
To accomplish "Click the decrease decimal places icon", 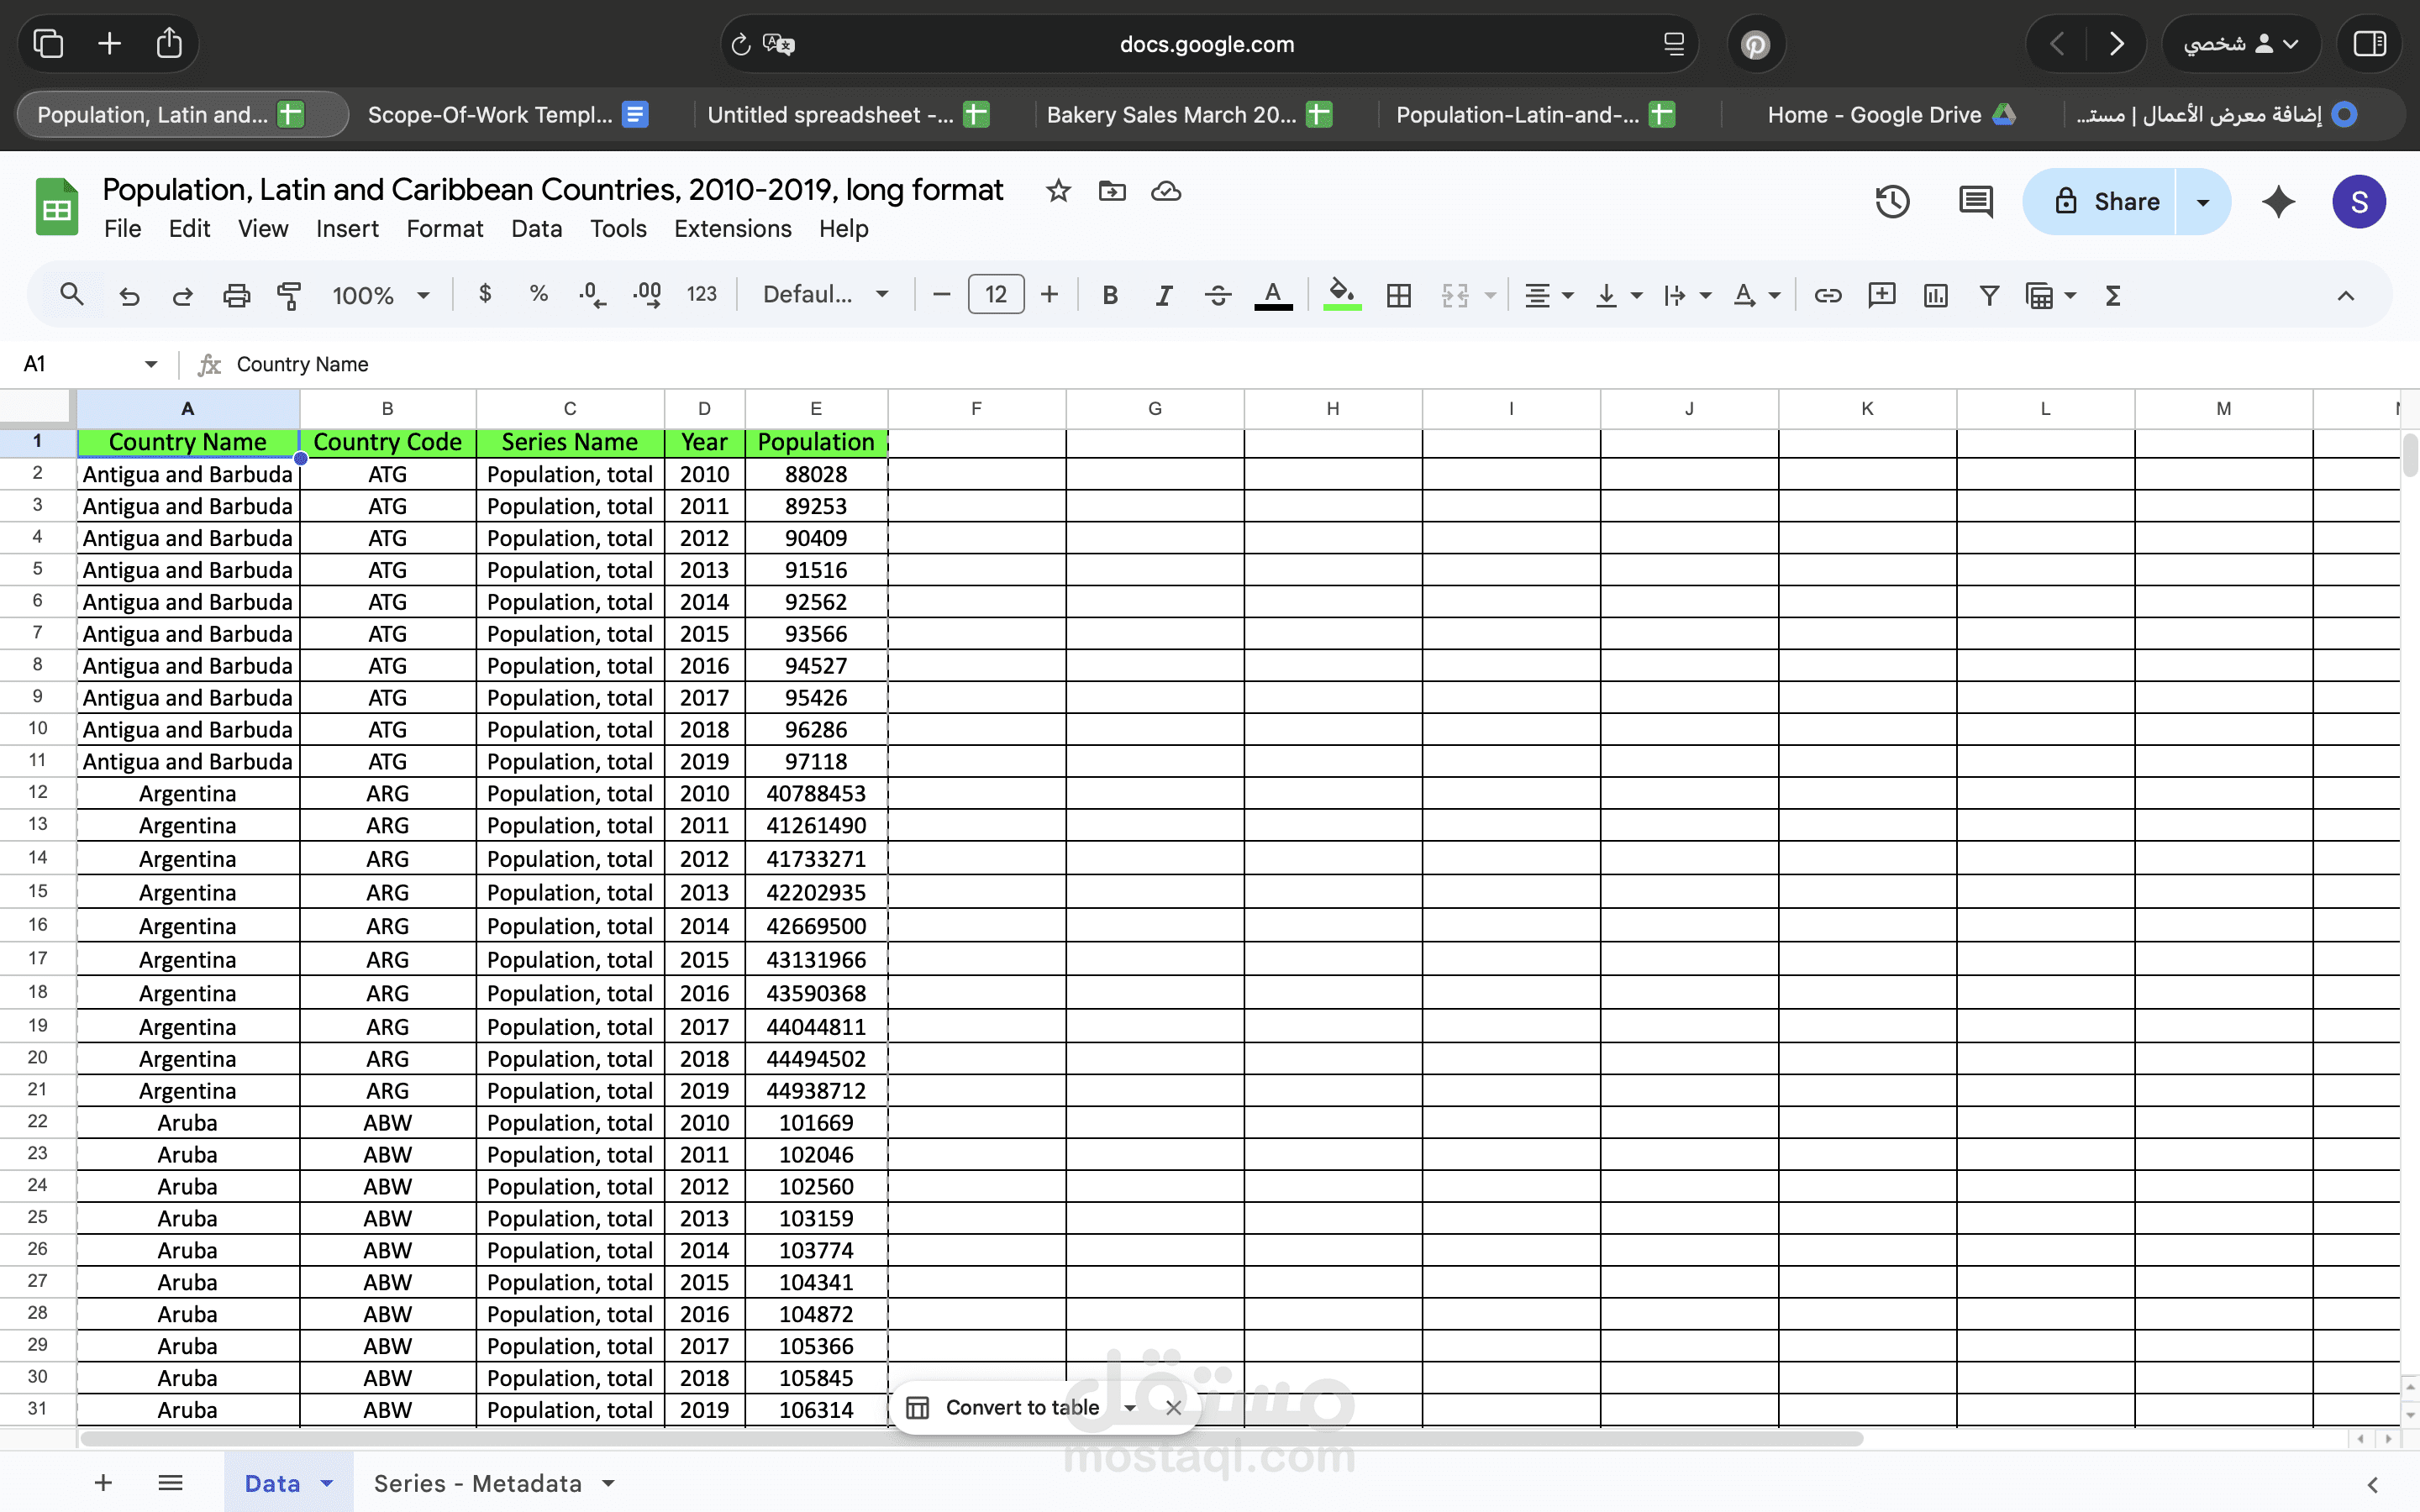I will [x=592, y=295].
